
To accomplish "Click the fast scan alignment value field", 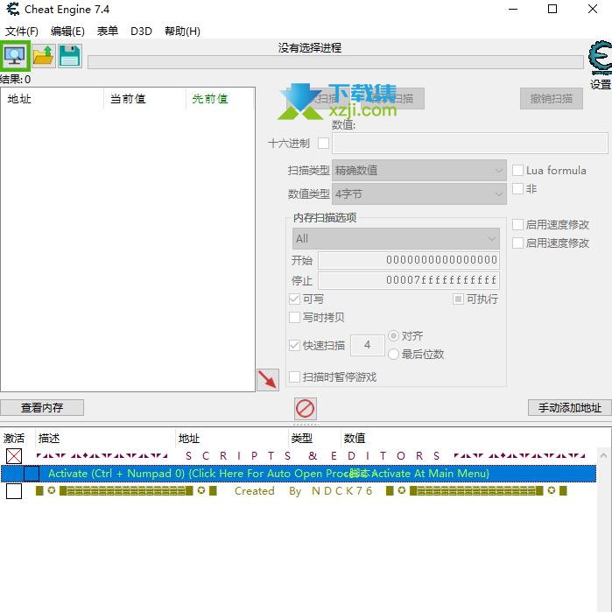I will 367,345.
